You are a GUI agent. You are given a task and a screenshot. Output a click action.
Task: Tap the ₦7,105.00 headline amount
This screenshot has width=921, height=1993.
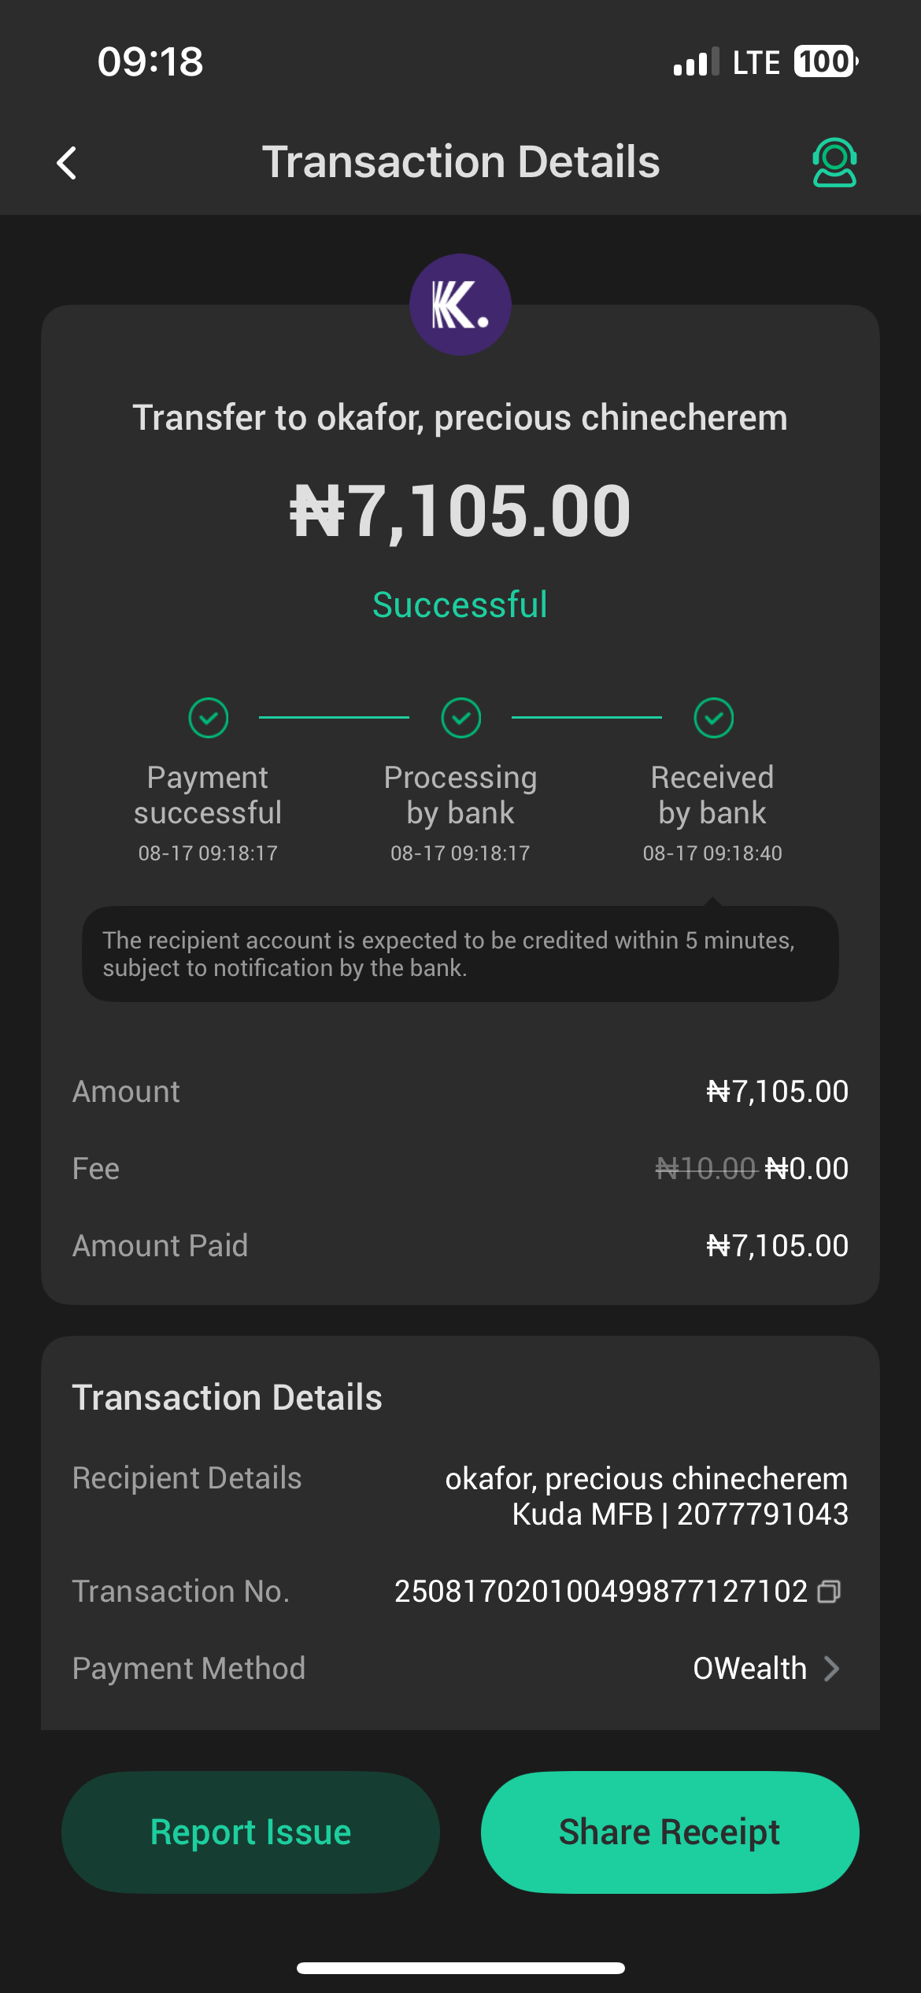click(460, 512)
